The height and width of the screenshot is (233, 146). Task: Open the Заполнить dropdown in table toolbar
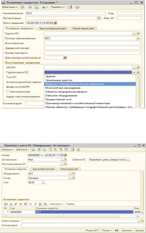point(57,204)
